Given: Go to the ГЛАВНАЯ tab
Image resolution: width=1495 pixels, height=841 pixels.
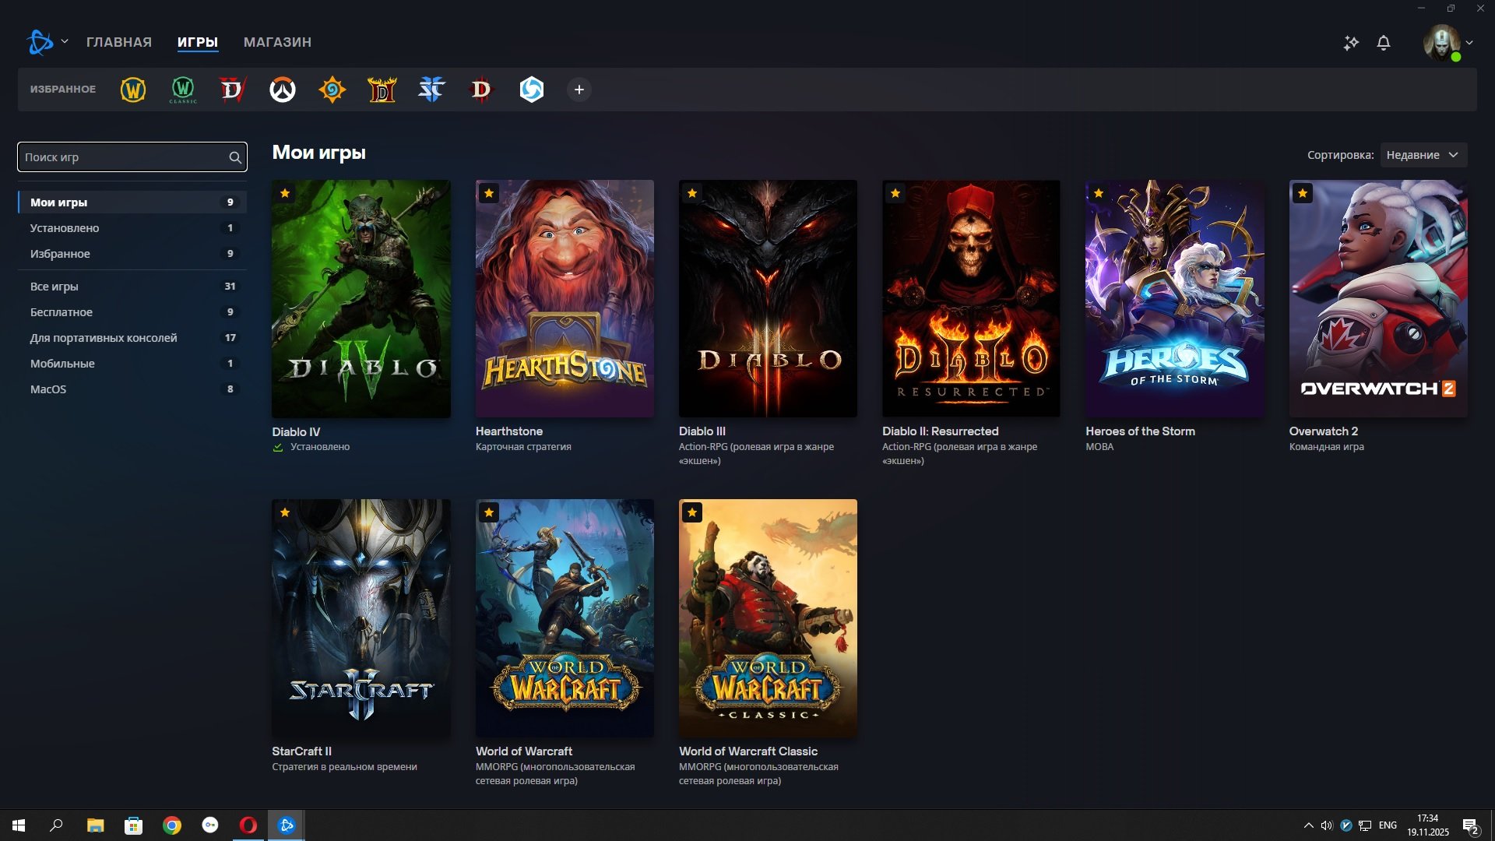Looking at the screenshot, I should (x=119, y=42).
